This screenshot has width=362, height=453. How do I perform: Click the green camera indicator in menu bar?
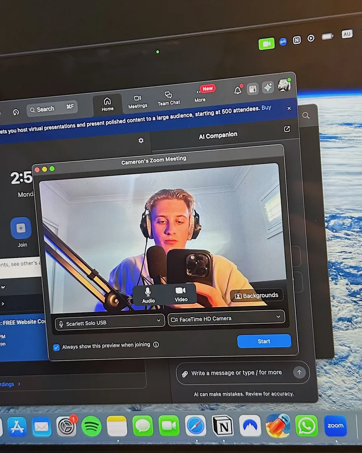(267, 44)
